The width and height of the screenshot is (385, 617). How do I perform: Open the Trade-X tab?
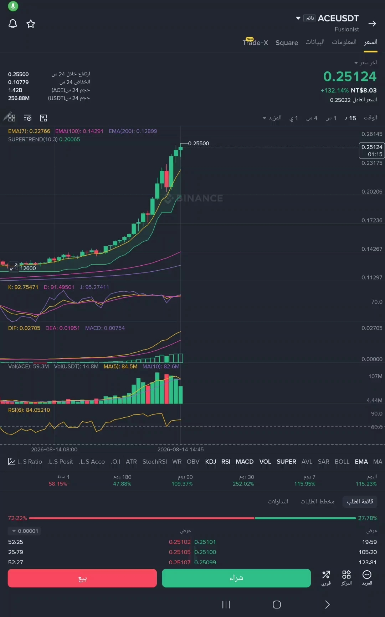255,42
